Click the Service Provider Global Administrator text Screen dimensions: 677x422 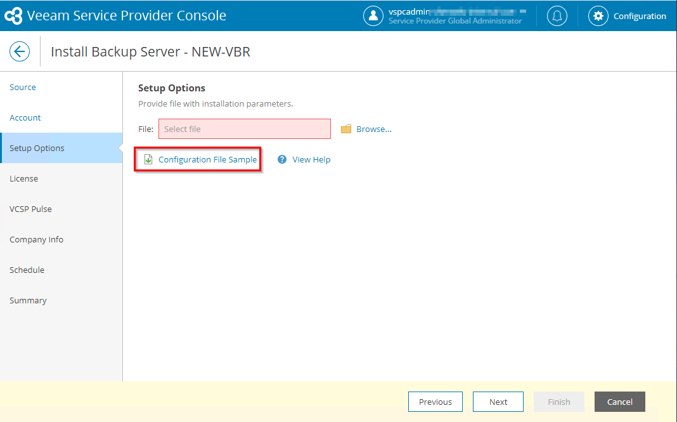455,21
